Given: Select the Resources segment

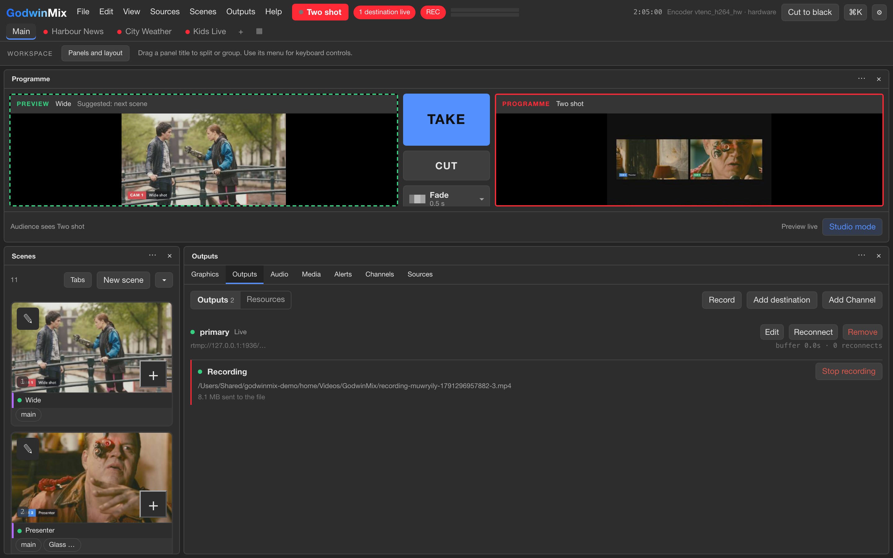Looking at the screenshot, I should point(266,300).
